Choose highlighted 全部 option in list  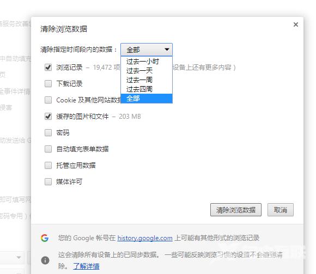coord(147,99)
